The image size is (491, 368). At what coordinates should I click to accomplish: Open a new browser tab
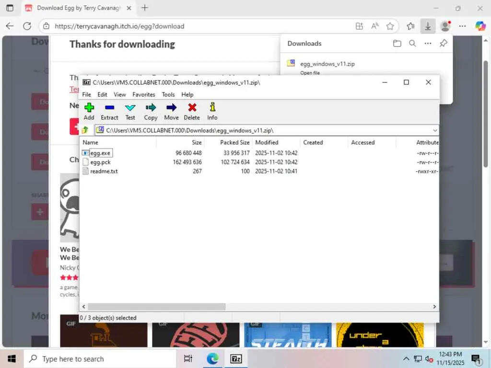pos(145,8)
